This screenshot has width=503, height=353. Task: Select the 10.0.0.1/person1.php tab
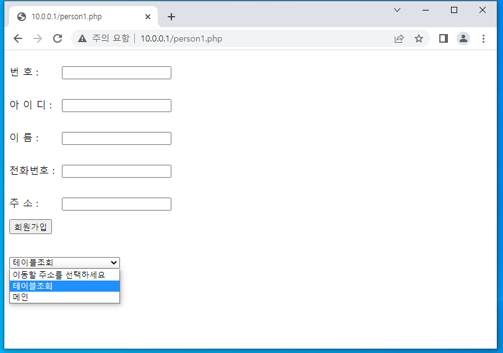click(x=84, y=17)
